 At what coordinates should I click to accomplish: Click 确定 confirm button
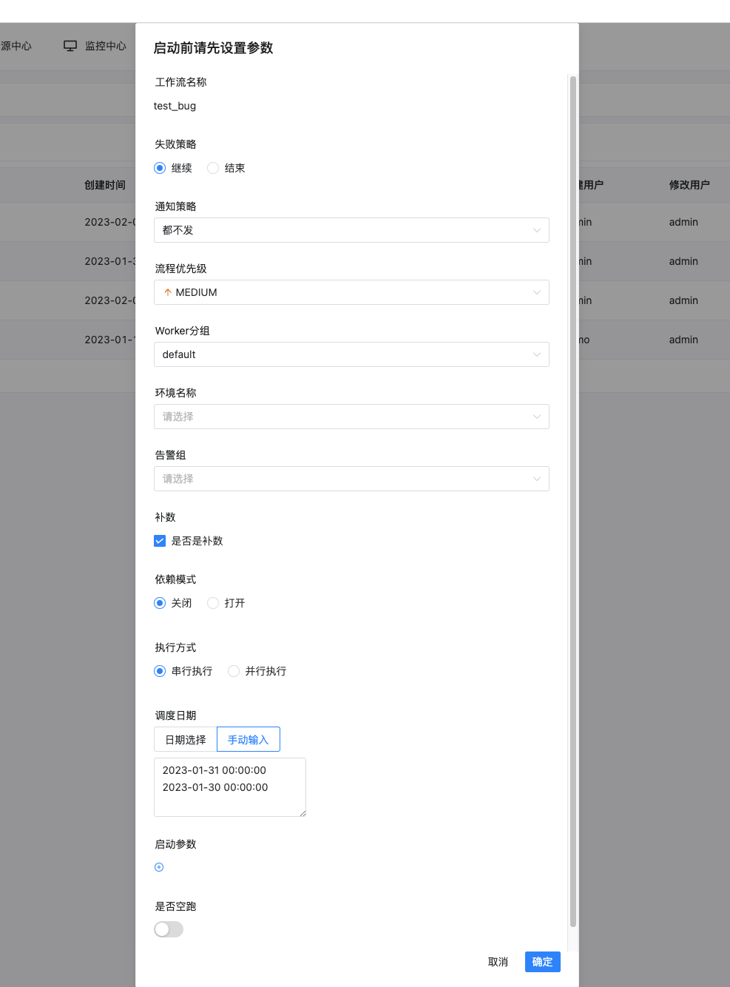point(543,962)
